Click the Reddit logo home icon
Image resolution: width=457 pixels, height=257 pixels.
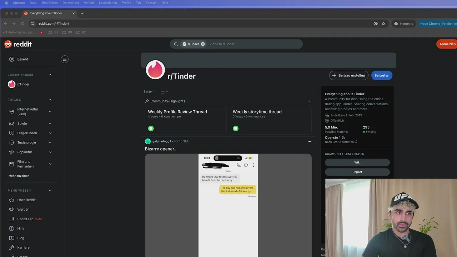tap(18, 44)
